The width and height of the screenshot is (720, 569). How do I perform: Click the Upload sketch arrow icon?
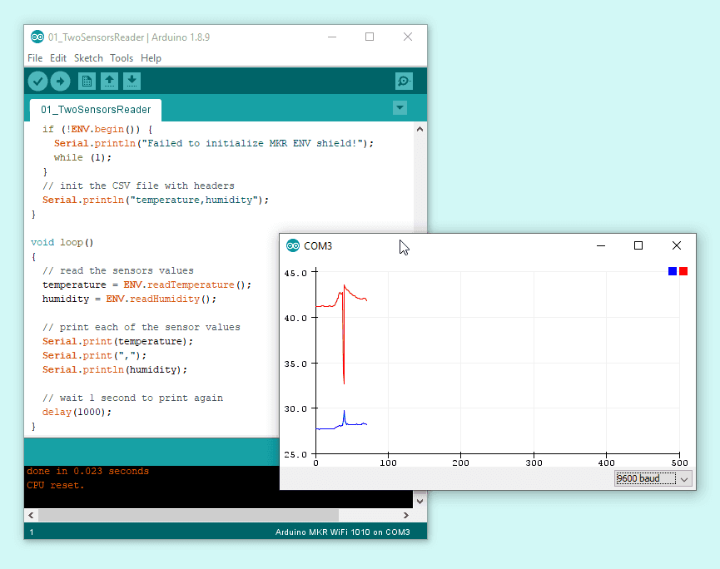(x=61, y=81)
